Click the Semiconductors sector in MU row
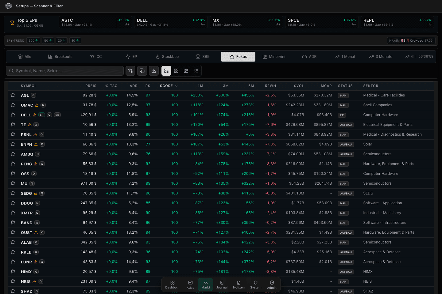 click(377, 183)
